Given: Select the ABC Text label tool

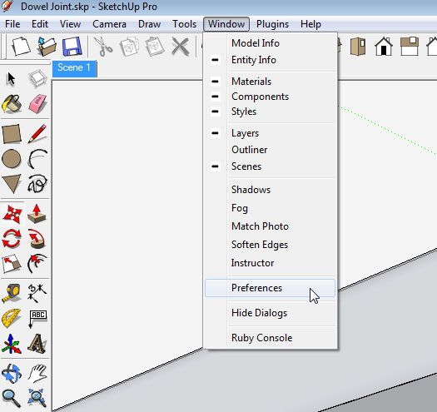Looking at the screenshot, I should (37, 319).
